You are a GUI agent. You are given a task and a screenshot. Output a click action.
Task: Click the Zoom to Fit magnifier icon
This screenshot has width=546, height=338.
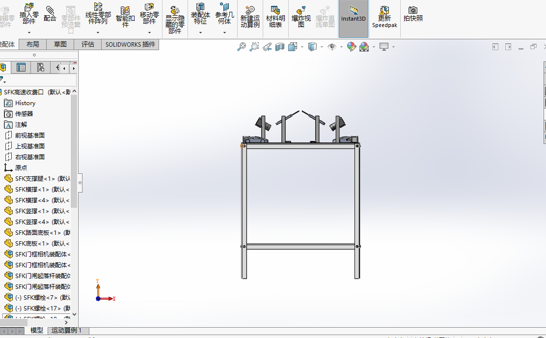[241, 47]
